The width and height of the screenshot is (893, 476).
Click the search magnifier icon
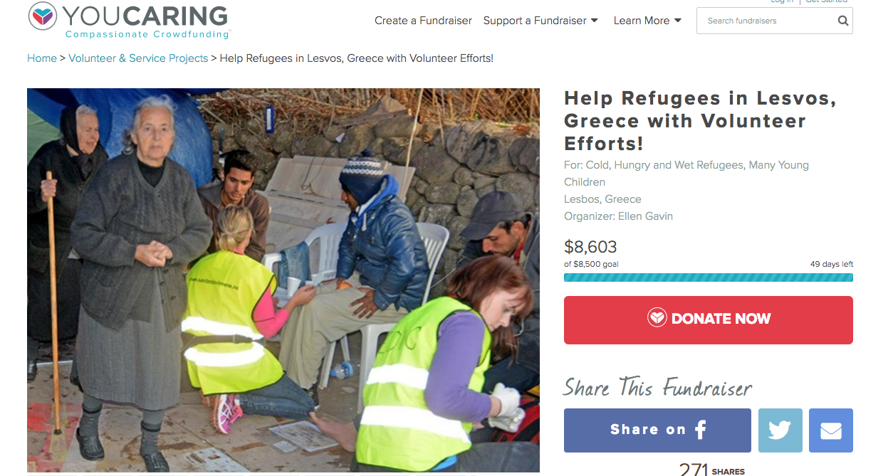click(843, 21)
